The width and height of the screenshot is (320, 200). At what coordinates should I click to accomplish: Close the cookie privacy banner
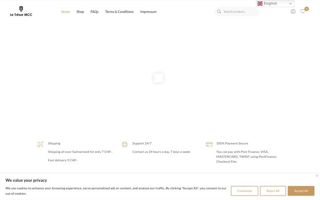coord(317,176)
